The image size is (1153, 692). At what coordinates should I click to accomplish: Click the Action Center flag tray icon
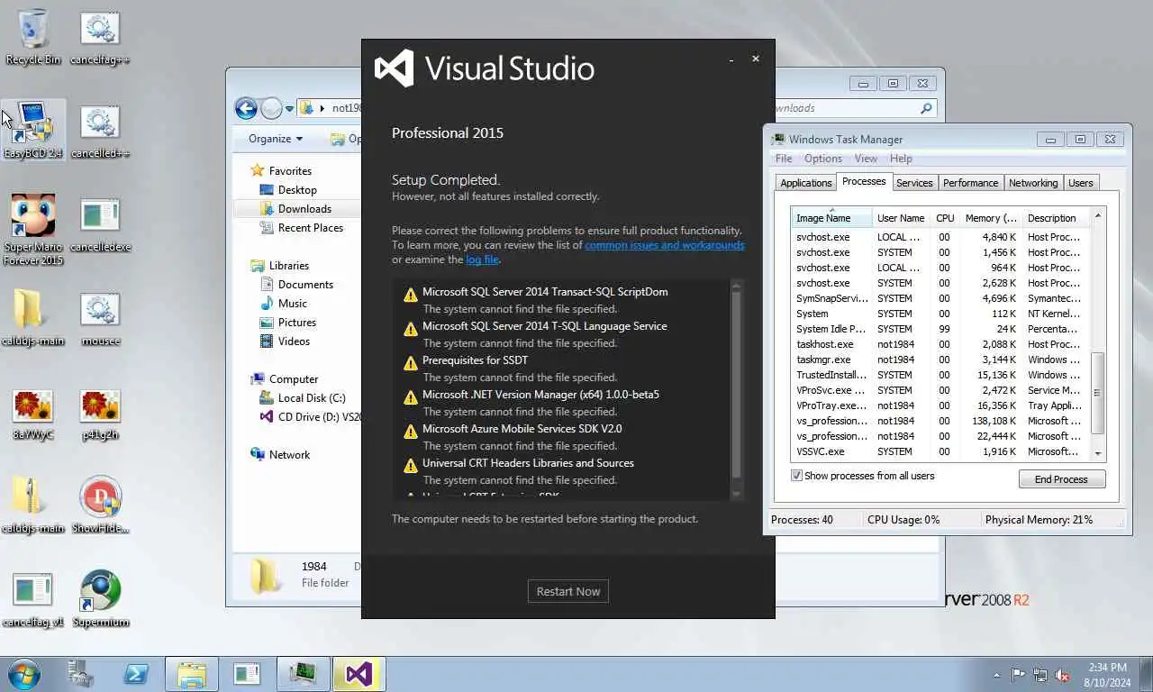1018,674
